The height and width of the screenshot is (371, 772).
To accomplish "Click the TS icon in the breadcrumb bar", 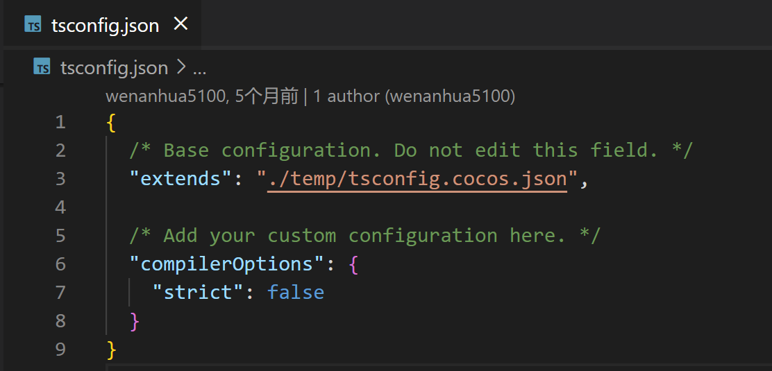I will pos(42,67).
